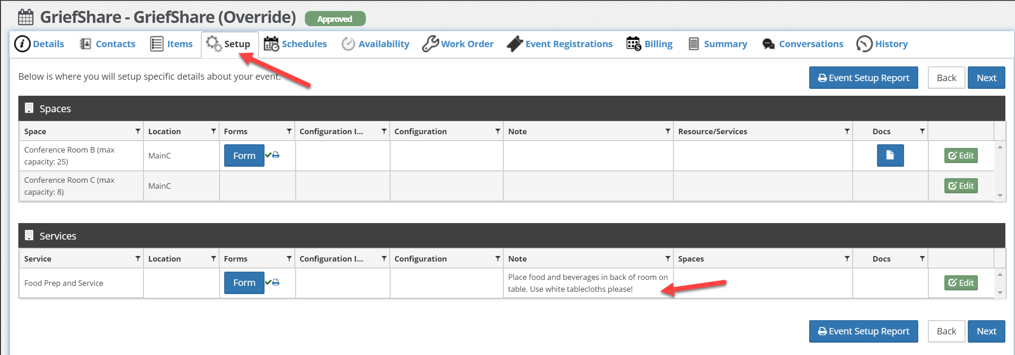Click the bottom Back button
The height and width of the screenshot is (355, 1015).
tap(946, 331)
